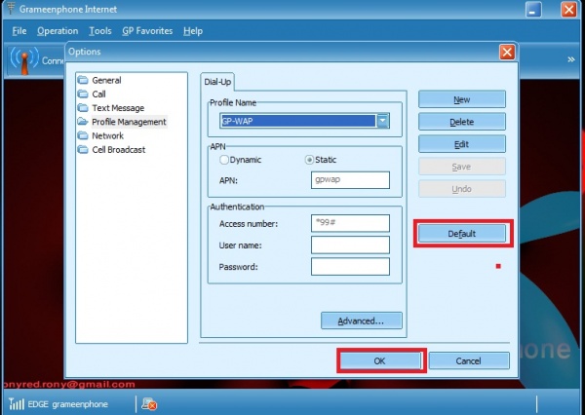
Task: Click the New profile button
Action: [x=462, y=99]
